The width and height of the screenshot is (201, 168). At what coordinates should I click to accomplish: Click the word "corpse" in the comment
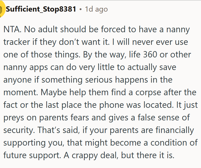pos(148,92)
